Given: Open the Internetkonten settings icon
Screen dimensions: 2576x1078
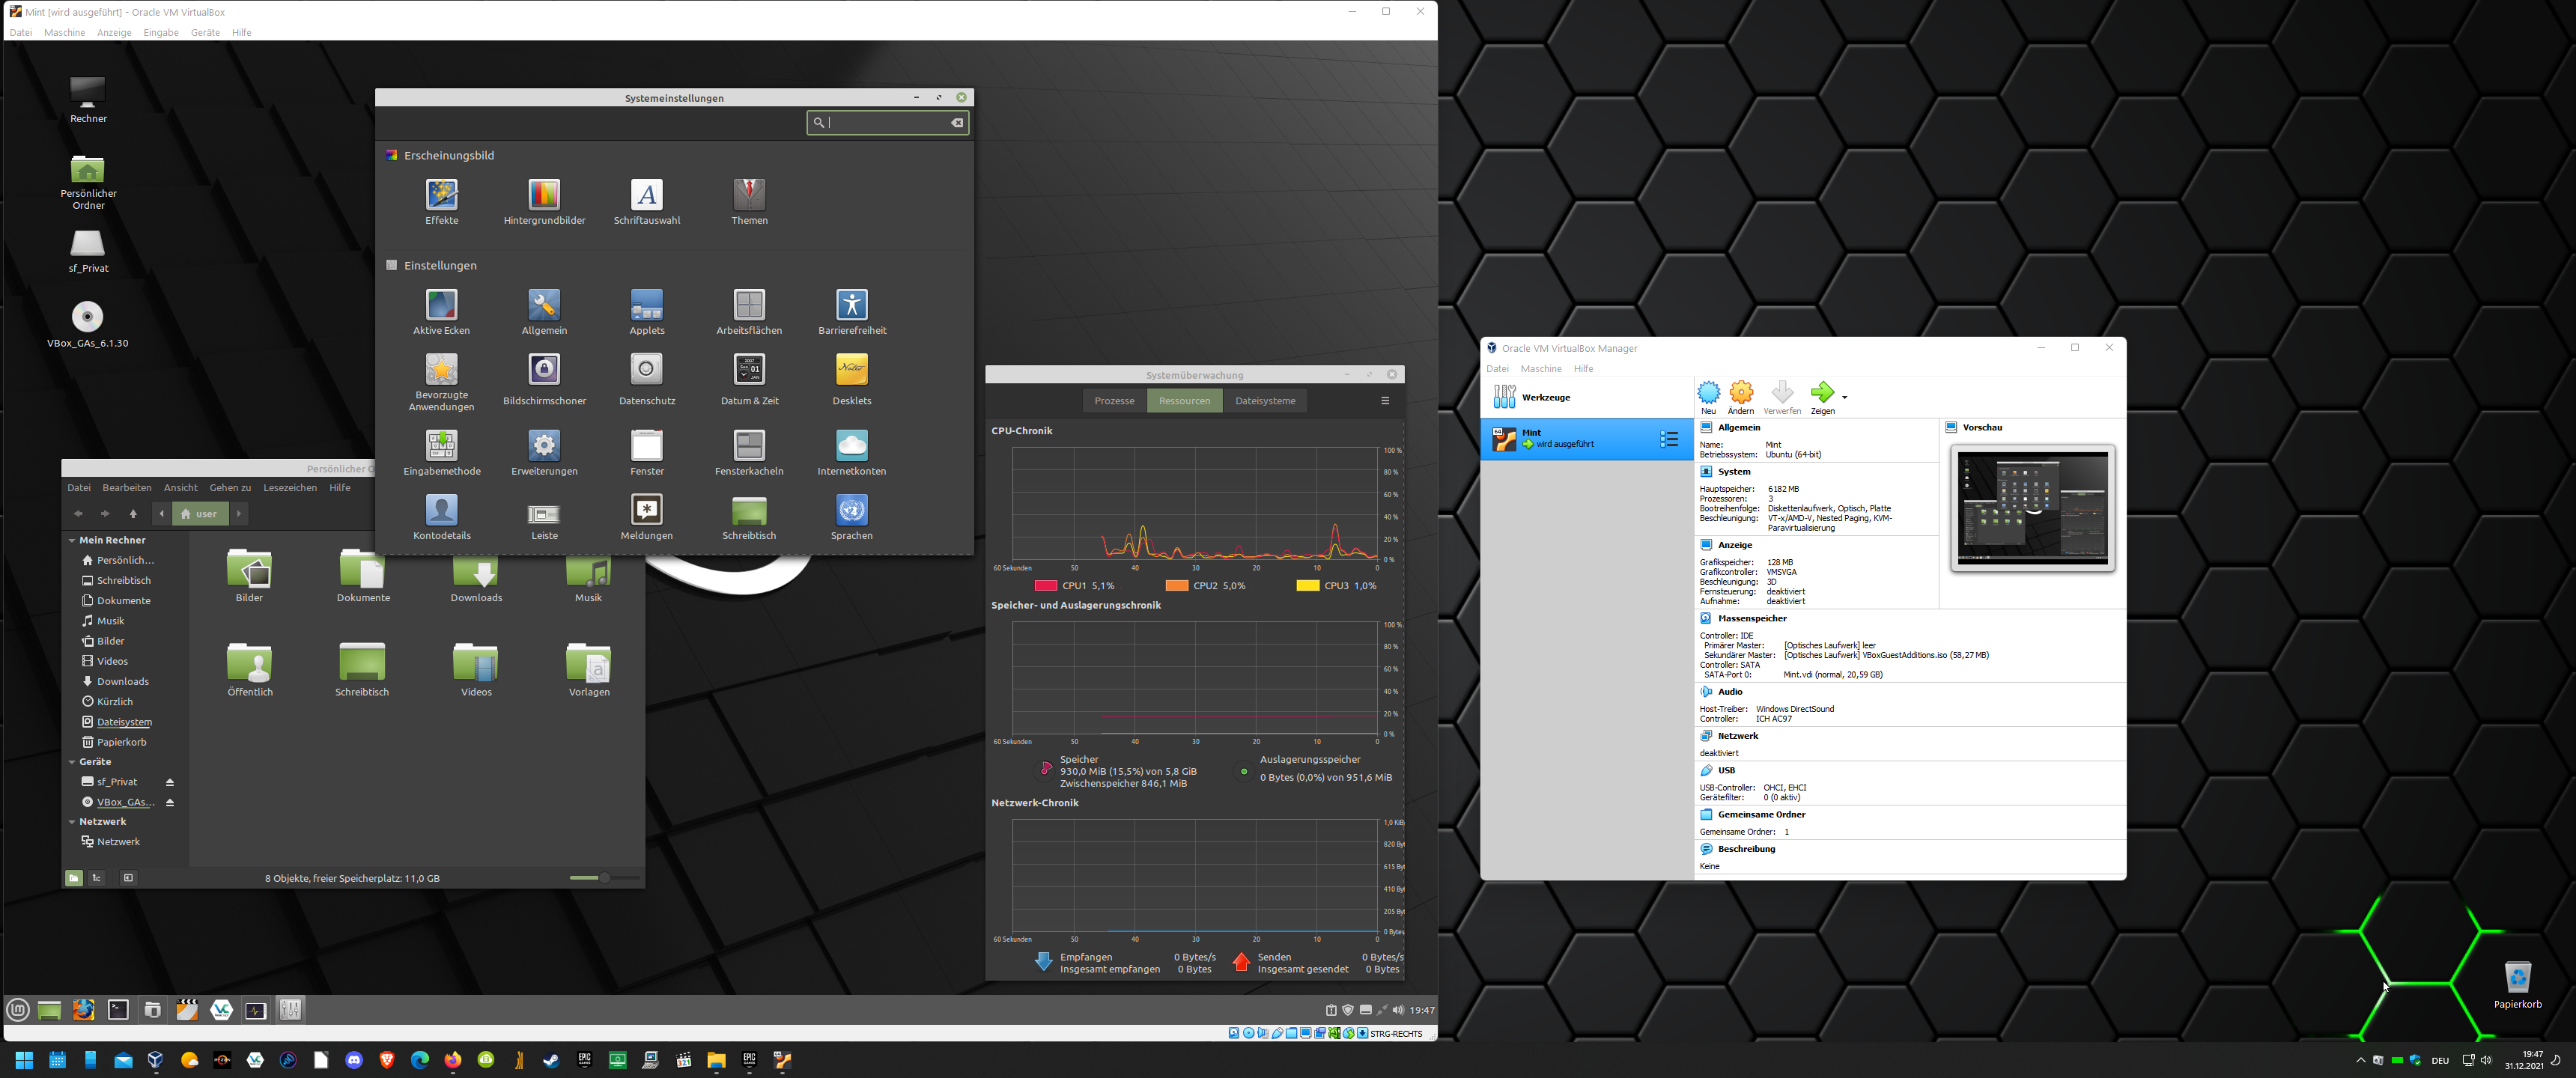Looking at the screenshot, I should [851, 446].
